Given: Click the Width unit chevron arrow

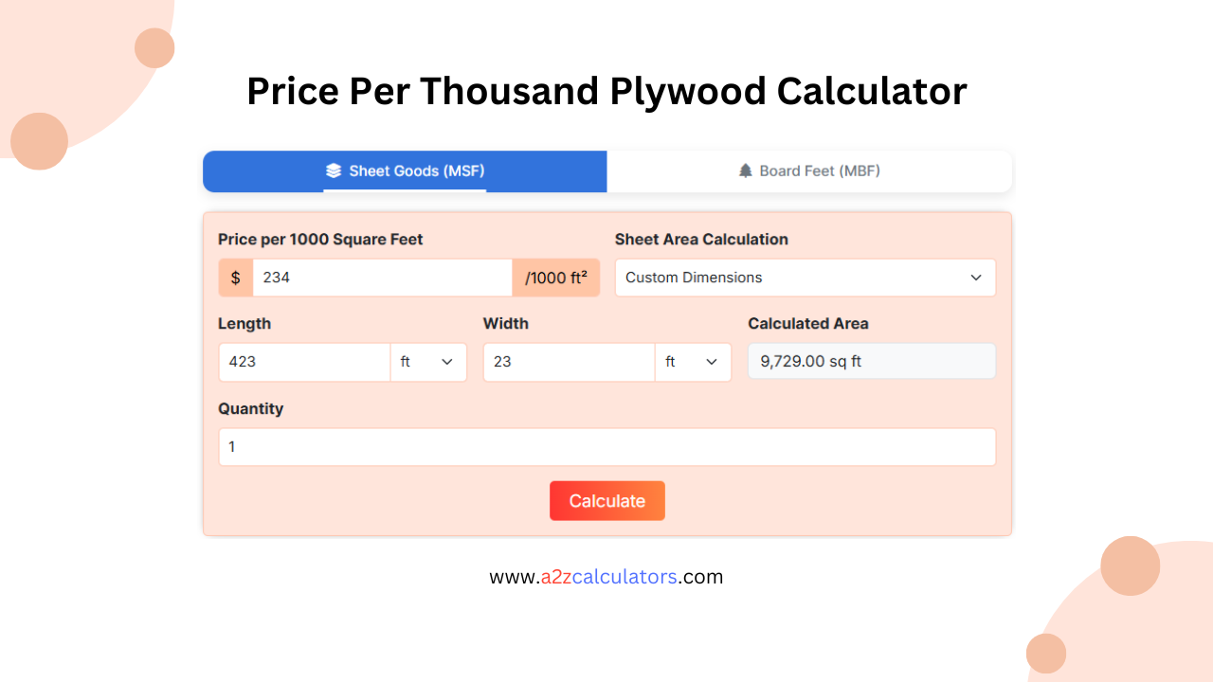Looking at the screenshot, I should [711, 361].
